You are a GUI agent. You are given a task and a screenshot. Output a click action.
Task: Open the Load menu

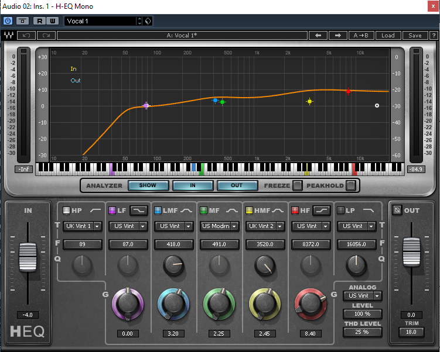click(x=388, y=35)
